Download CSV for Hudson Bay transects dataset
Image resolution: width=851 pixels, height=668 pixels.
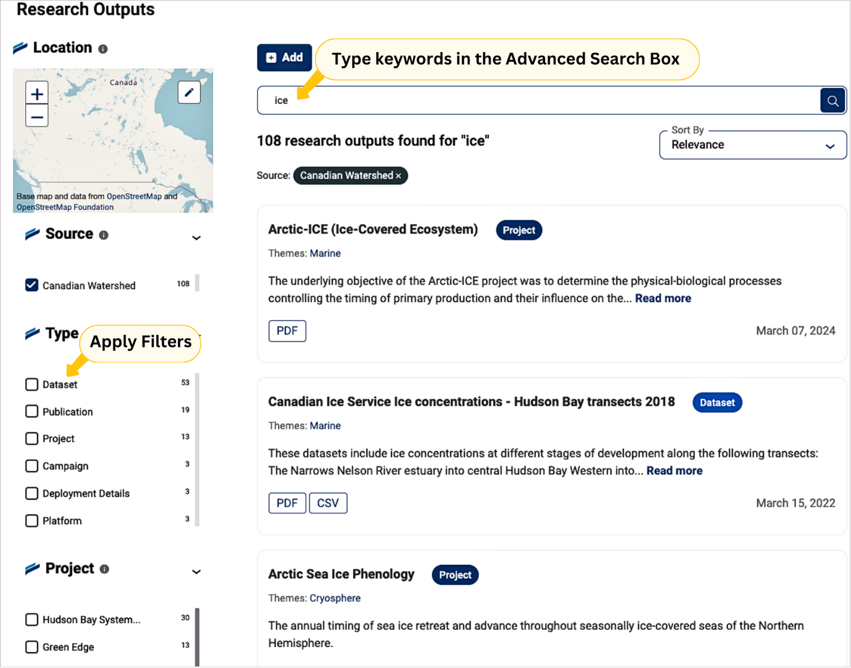pyautogui.click(x=328, y=503)
